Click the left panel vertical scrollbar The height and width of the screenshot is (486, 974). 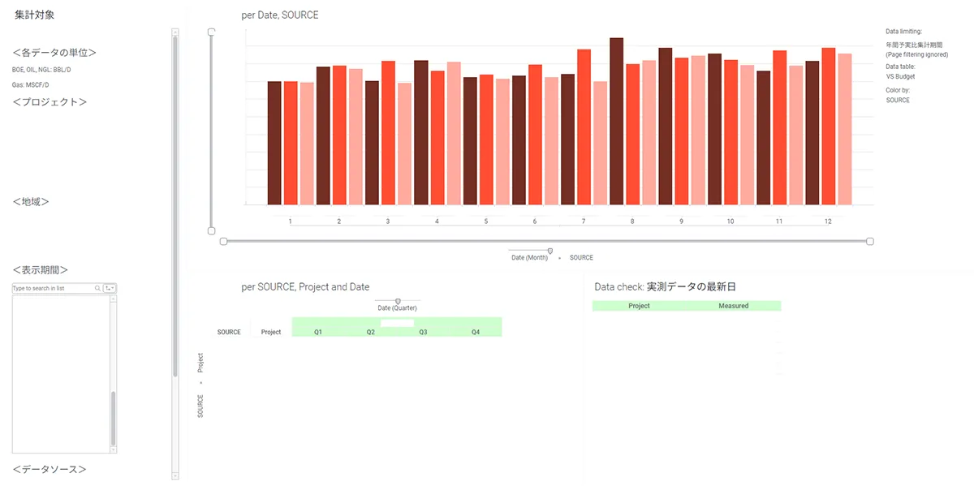175,203
